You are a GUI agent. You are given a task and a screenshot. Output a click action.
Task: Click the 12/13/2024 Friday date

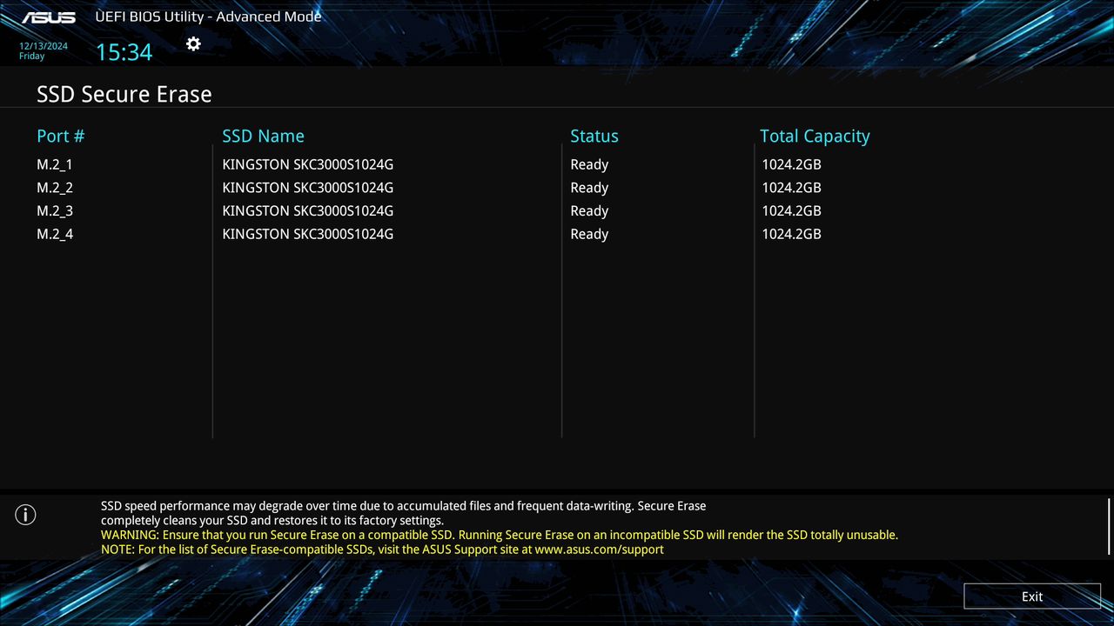tap(44, 51)
